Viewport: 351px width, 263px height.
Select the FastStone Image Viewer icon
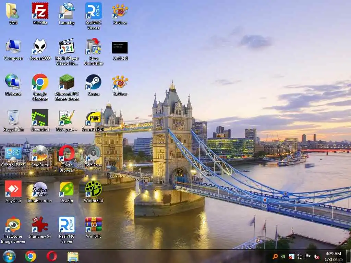[13, 224]
